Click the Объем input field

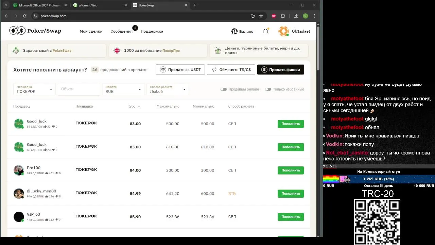pos(79,89)
